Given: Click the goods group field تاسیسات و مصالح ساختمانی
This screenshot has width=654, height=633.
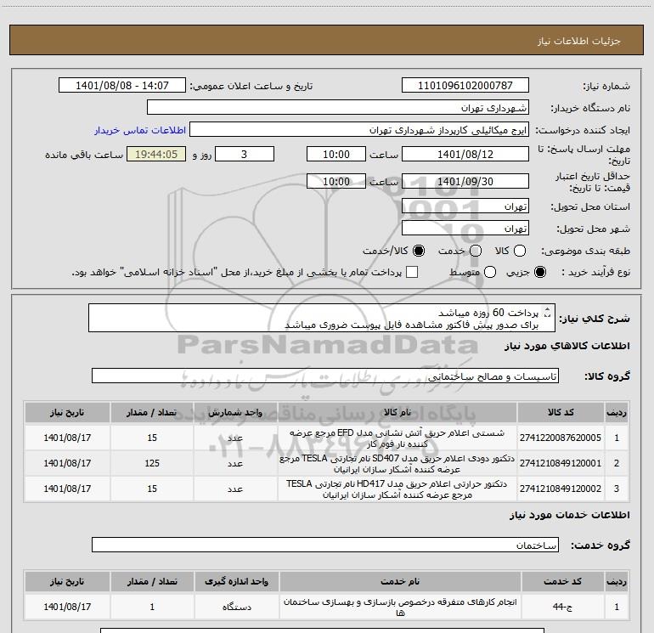Looking at the screenshot, I should click(x=325, y=376).
